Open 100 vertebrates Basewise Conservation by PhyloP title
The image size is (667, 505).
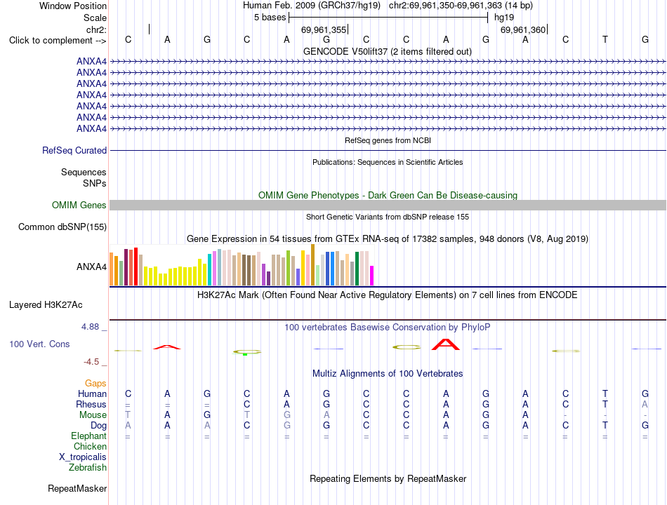(x=387, y=328)
